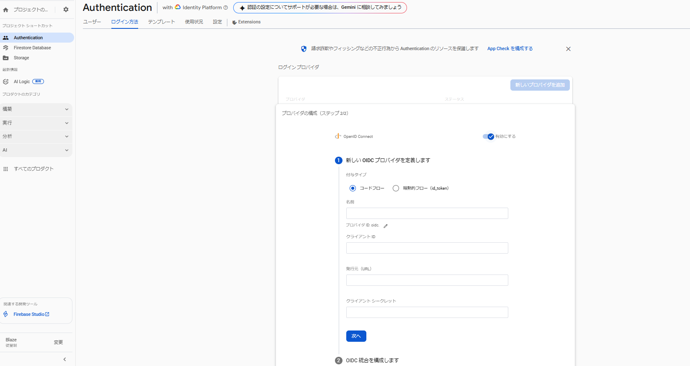This screenshot has width=690, height=366.
Task: Open the ユーザー tab
Action: (x=92, y=22)
